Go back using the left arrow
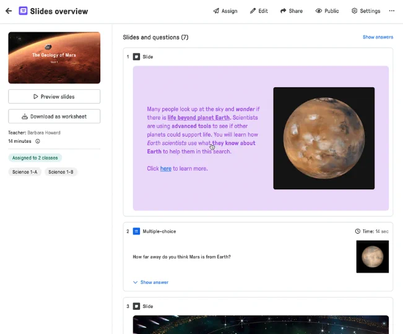Image resolution: width=403 pixels, height=334 pixels. point(9,11)
